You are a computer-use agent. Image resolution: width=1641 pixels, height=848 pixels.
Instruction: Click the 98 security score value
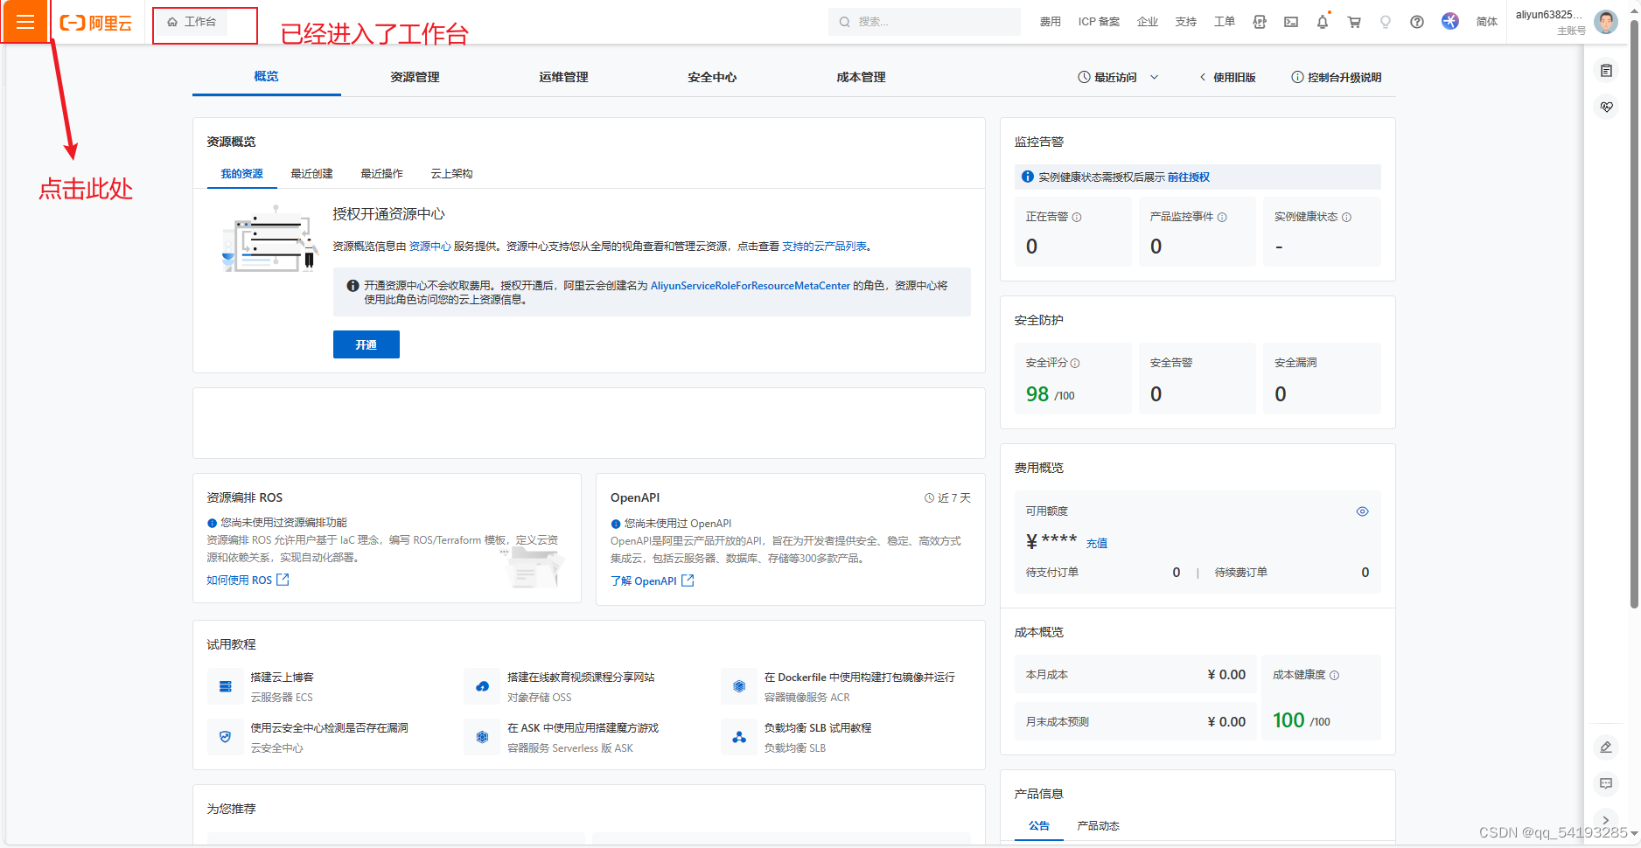tap(1037, 394)
